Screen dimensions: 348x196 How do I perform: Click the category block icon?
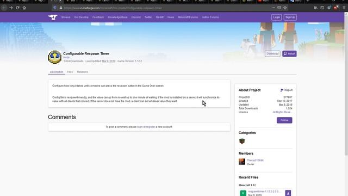pos(242,141)
